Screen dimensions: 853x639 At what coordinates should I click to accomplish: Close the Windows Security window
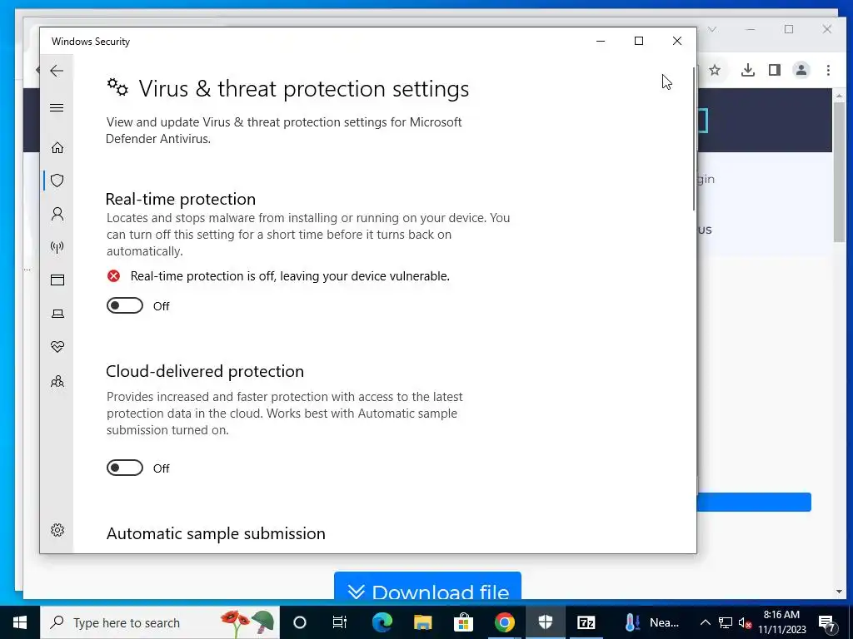[x=677, y=41]
